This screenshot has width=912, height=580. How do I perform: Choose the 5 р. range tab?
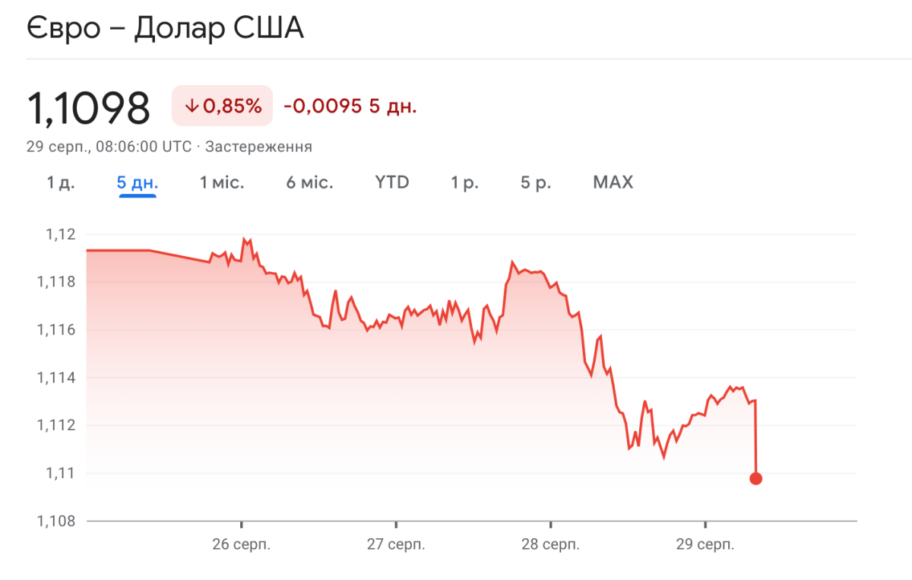(536, 182)
